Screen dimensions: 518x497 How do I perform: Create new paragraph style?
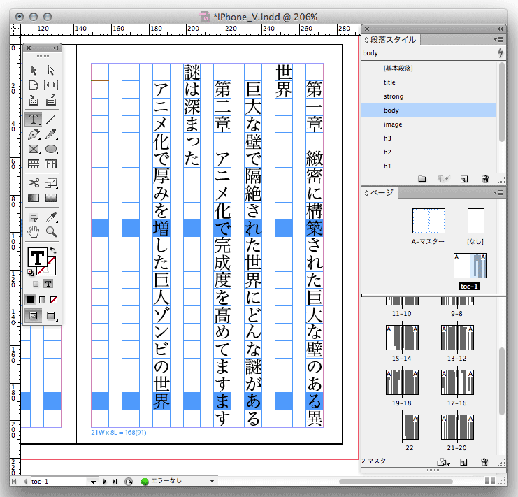[464, 179]
